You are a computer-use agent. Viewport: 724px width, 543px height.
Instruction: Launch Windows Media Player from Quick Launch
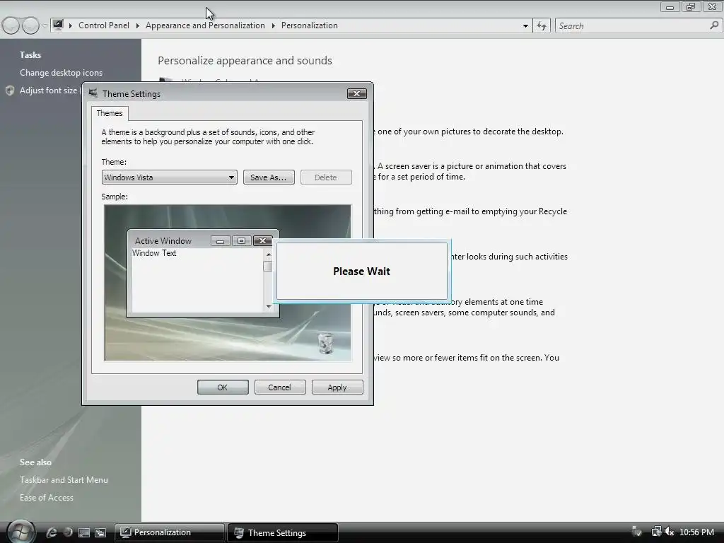click(x=68, y=532)
